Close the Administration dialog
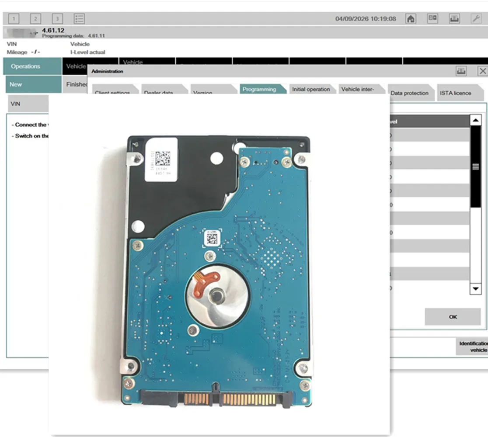Image resolution: width=488 pixels, height=437 pixels. click(x=482, y=71)
